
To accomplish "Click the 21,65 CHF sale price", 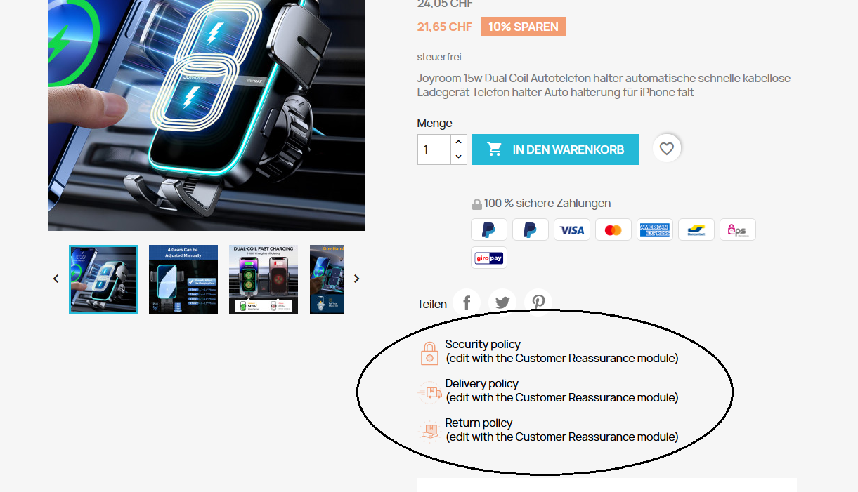I will [445, 27].
